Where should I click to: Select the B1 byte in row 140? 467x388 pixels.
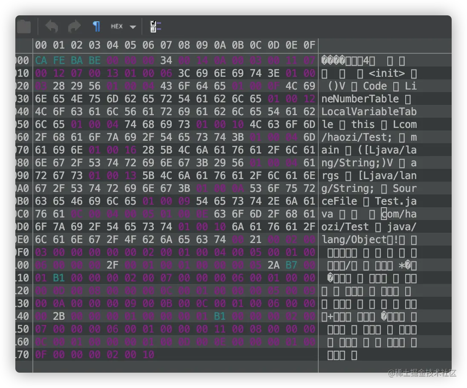(220, 316)
